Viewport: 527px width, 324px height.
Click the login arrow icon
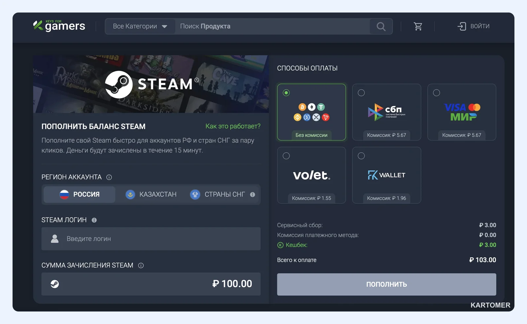tap(462, 26)
